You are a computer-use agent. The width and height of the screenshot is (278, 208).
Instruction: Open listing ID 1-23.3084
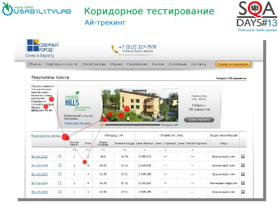tap(40, 192)
